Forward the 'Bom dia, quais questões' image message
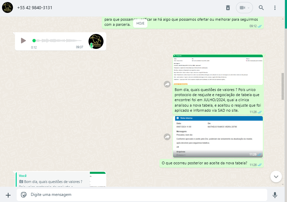This screenshot has height=202, width=287. coord(167,84)
